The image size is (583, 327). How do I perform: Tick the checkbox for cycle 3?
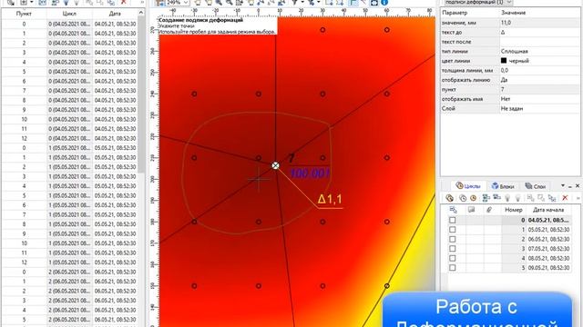(x=452, y=249)
